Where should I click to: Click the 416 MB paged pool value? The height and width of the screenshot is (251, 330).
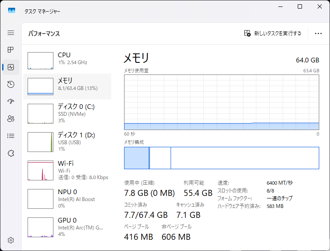tap(138, 237)
